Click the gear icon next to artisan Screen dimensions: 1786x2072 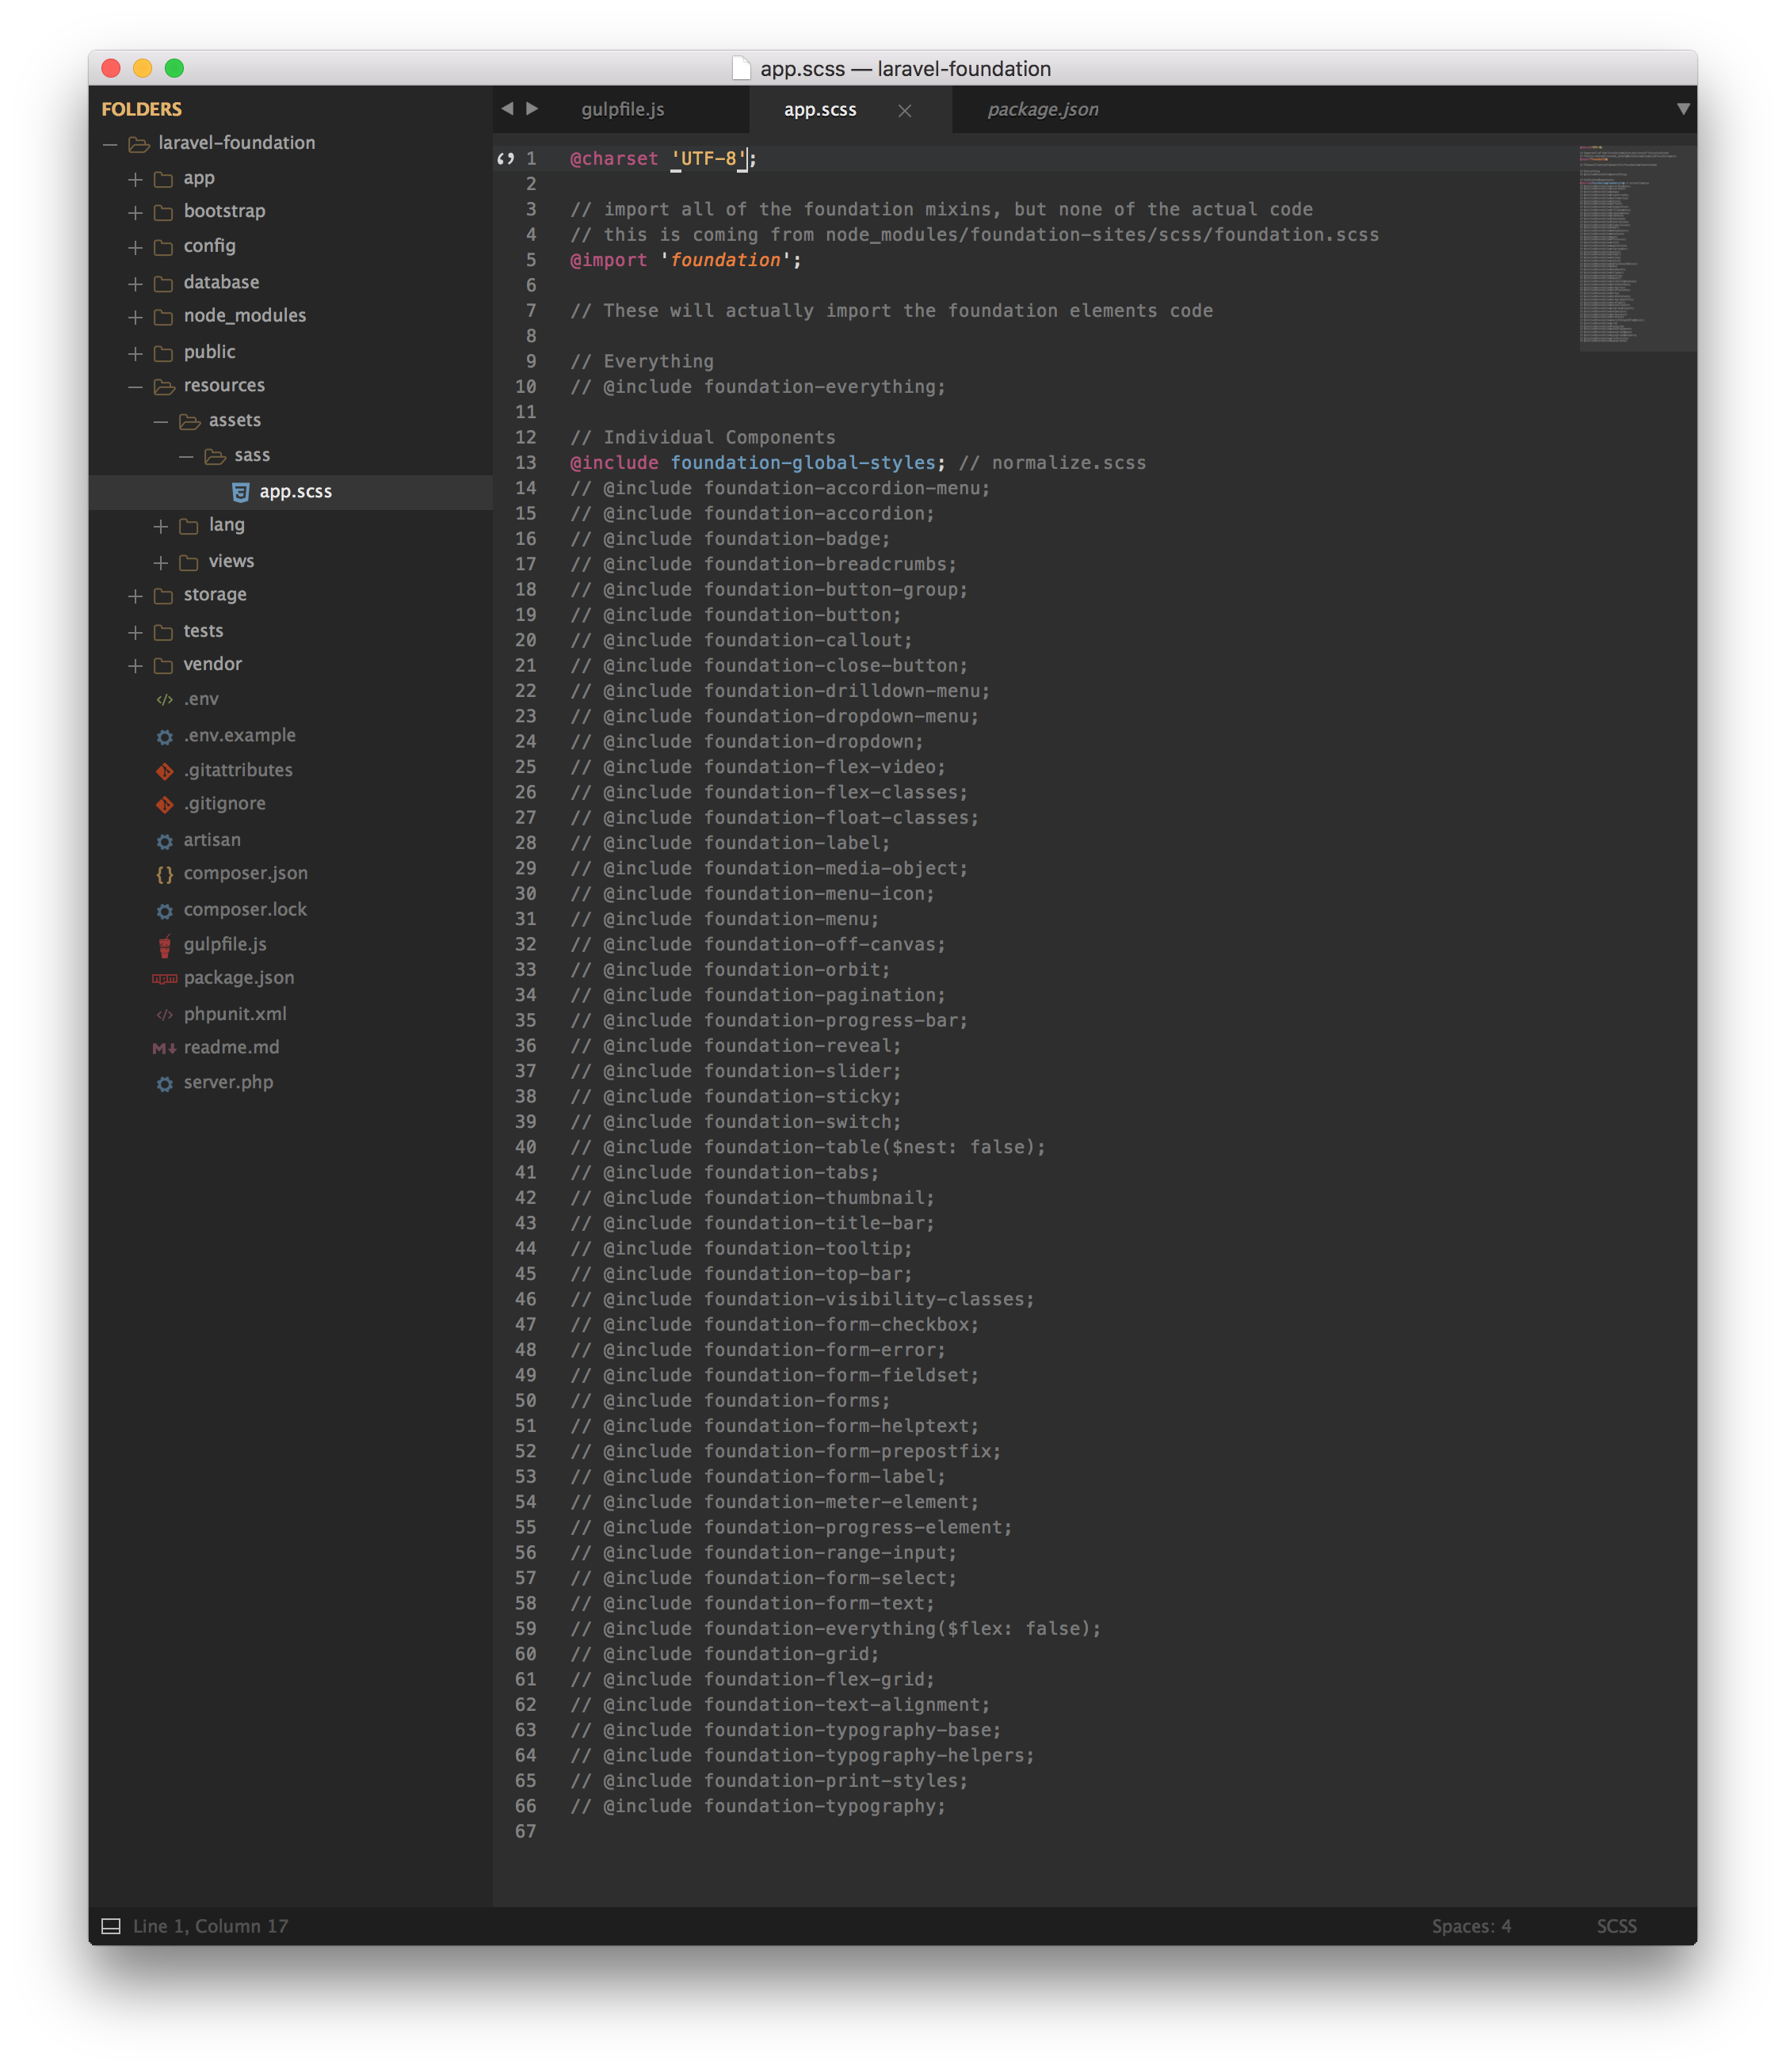tap(164, 840)
